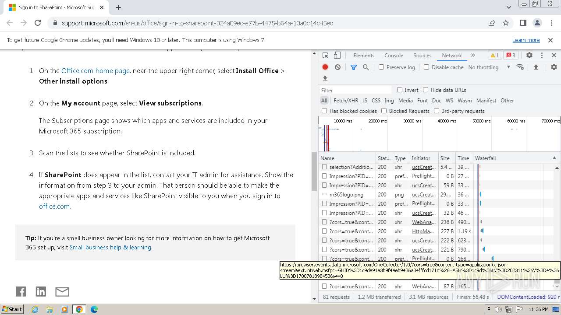
Task: Enable Disable cache checkbox
Action: 426,67
